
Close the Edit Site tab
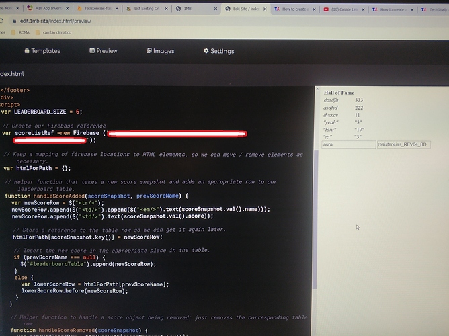click(x=265, y=9)
